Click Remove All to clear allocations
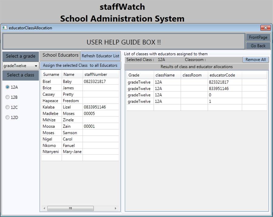Viewport: 273px width, 217px height. point(256,59)
